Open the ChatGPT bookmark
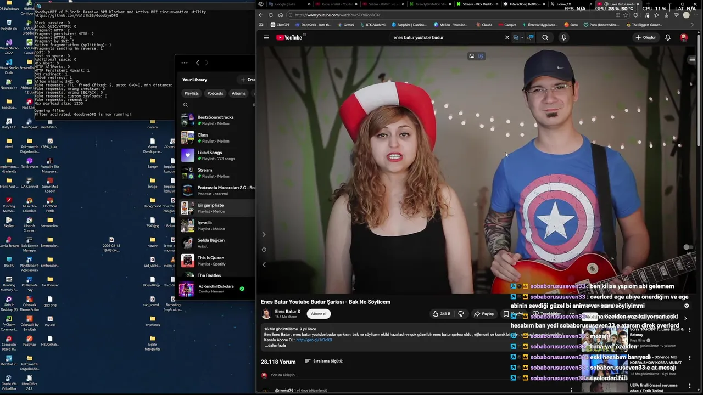 [280, 25]
